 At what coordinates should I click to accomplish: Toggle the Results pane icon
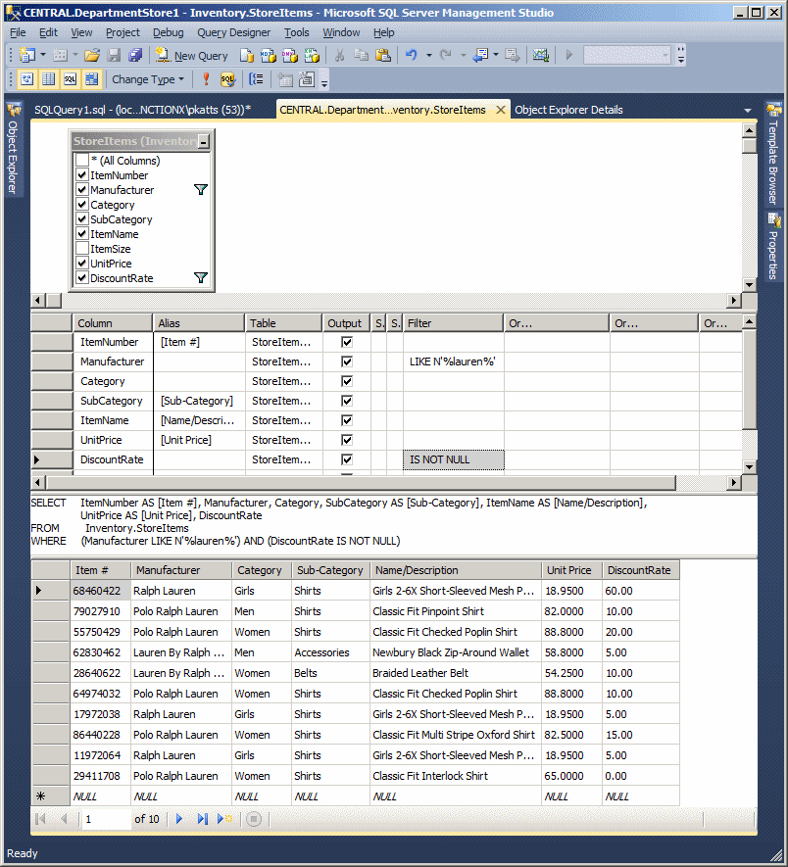click(x=91, y=79)
